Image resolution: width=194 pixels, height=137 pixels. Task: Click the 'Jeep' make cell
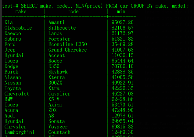pyautogui.click(x=10, y=50)
